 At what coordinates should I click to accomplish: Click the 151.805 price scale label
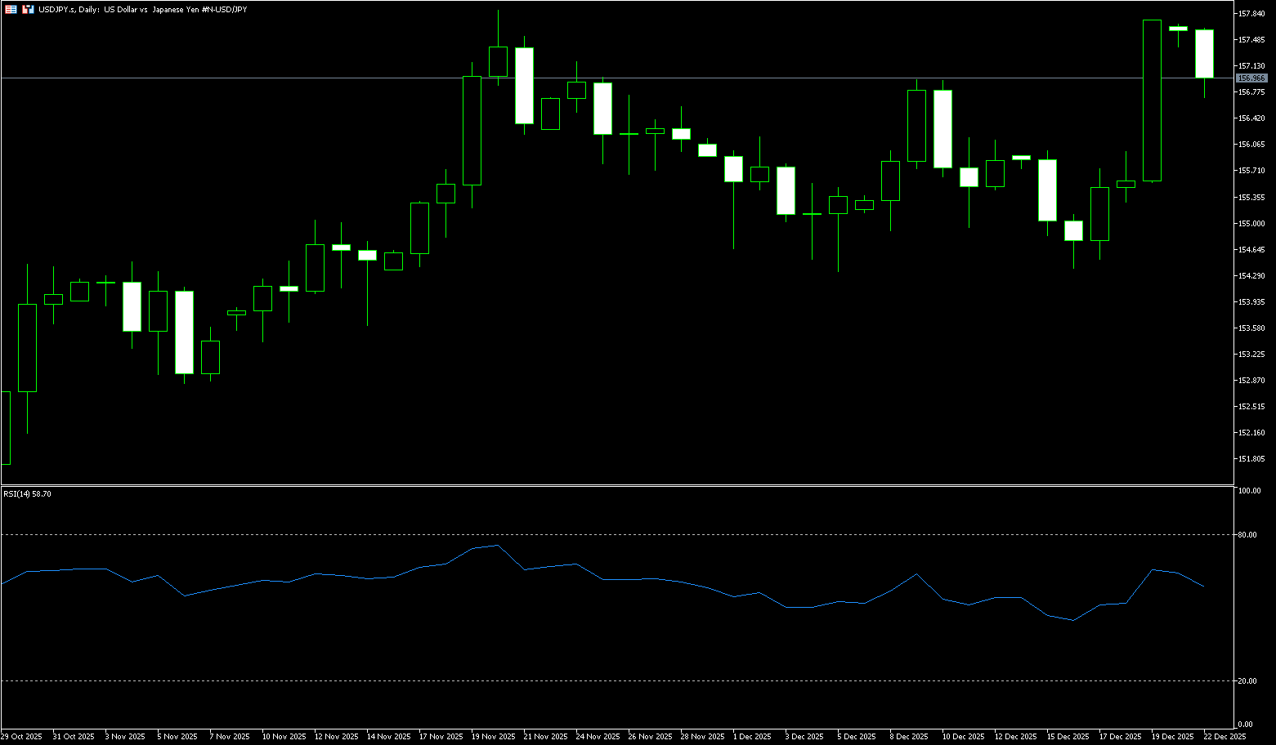1251,459
